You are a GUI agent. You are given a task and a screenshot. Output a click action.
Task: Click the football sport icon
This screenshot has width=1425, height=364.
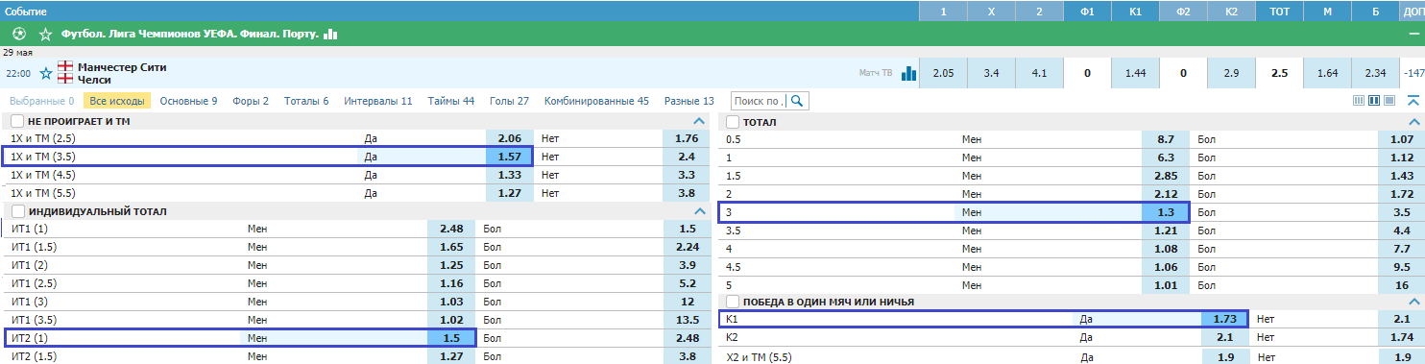[x=18, y=34]
